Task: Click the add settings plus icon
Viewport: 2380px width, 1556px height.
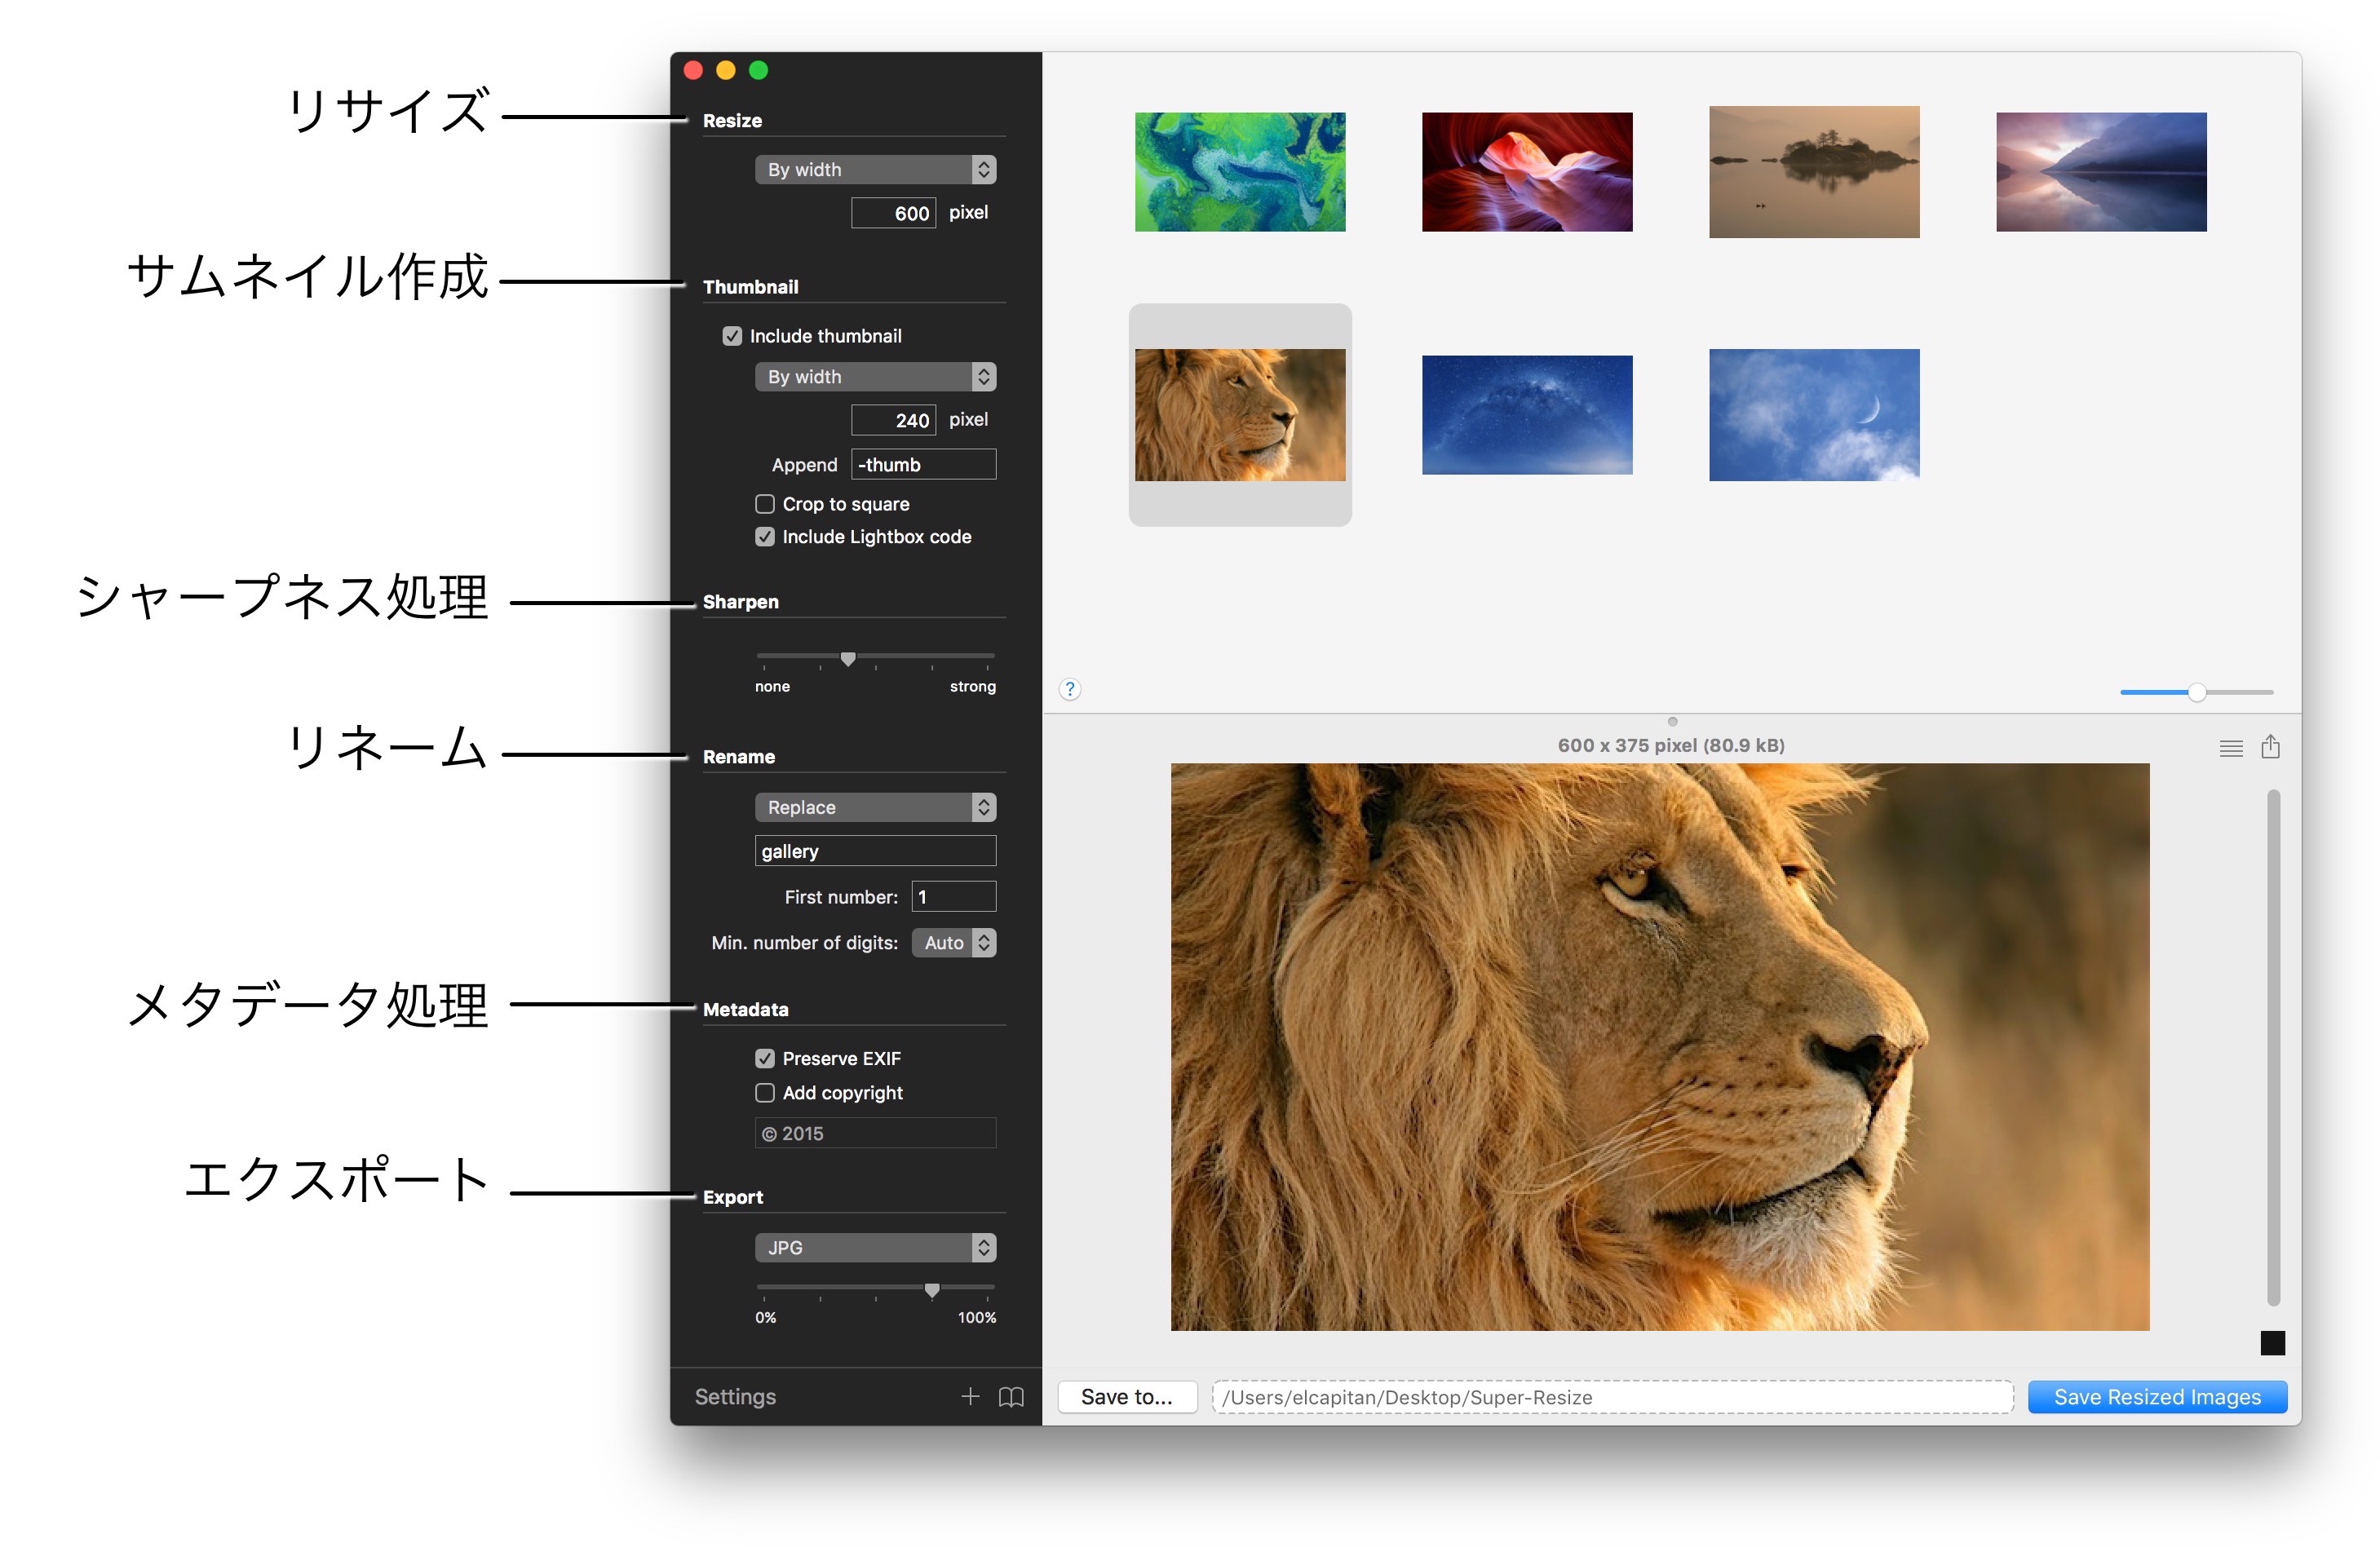Action: pyautogui.click(x=969, y=1396)
